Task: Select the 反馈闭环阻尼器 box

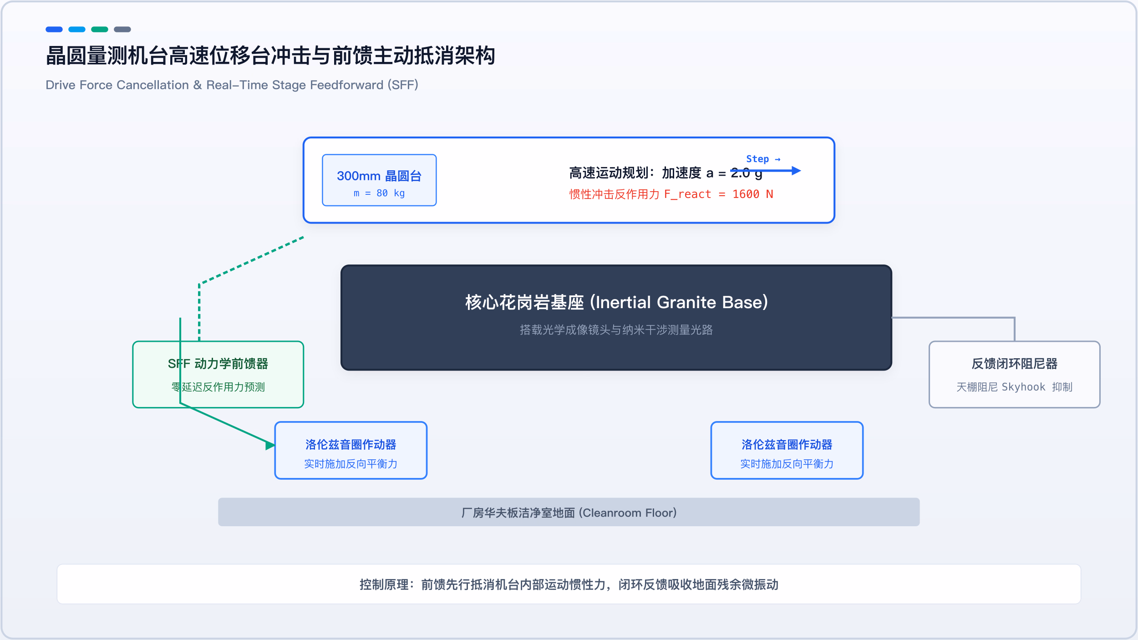Action: [x=1015, y=375]
